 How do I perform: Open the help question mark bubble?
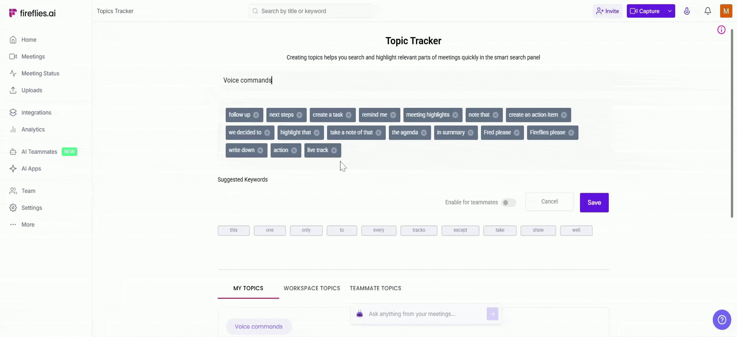click(722, 319)
